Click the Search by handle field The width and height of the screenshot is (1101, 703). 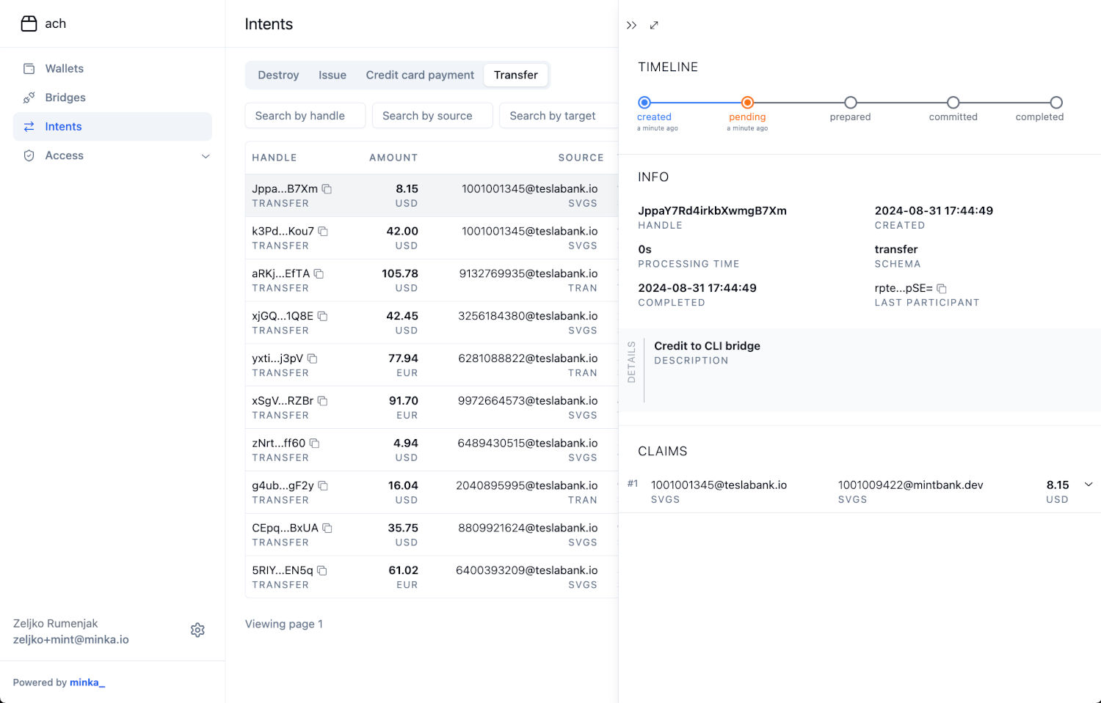[x=305, y=116]
